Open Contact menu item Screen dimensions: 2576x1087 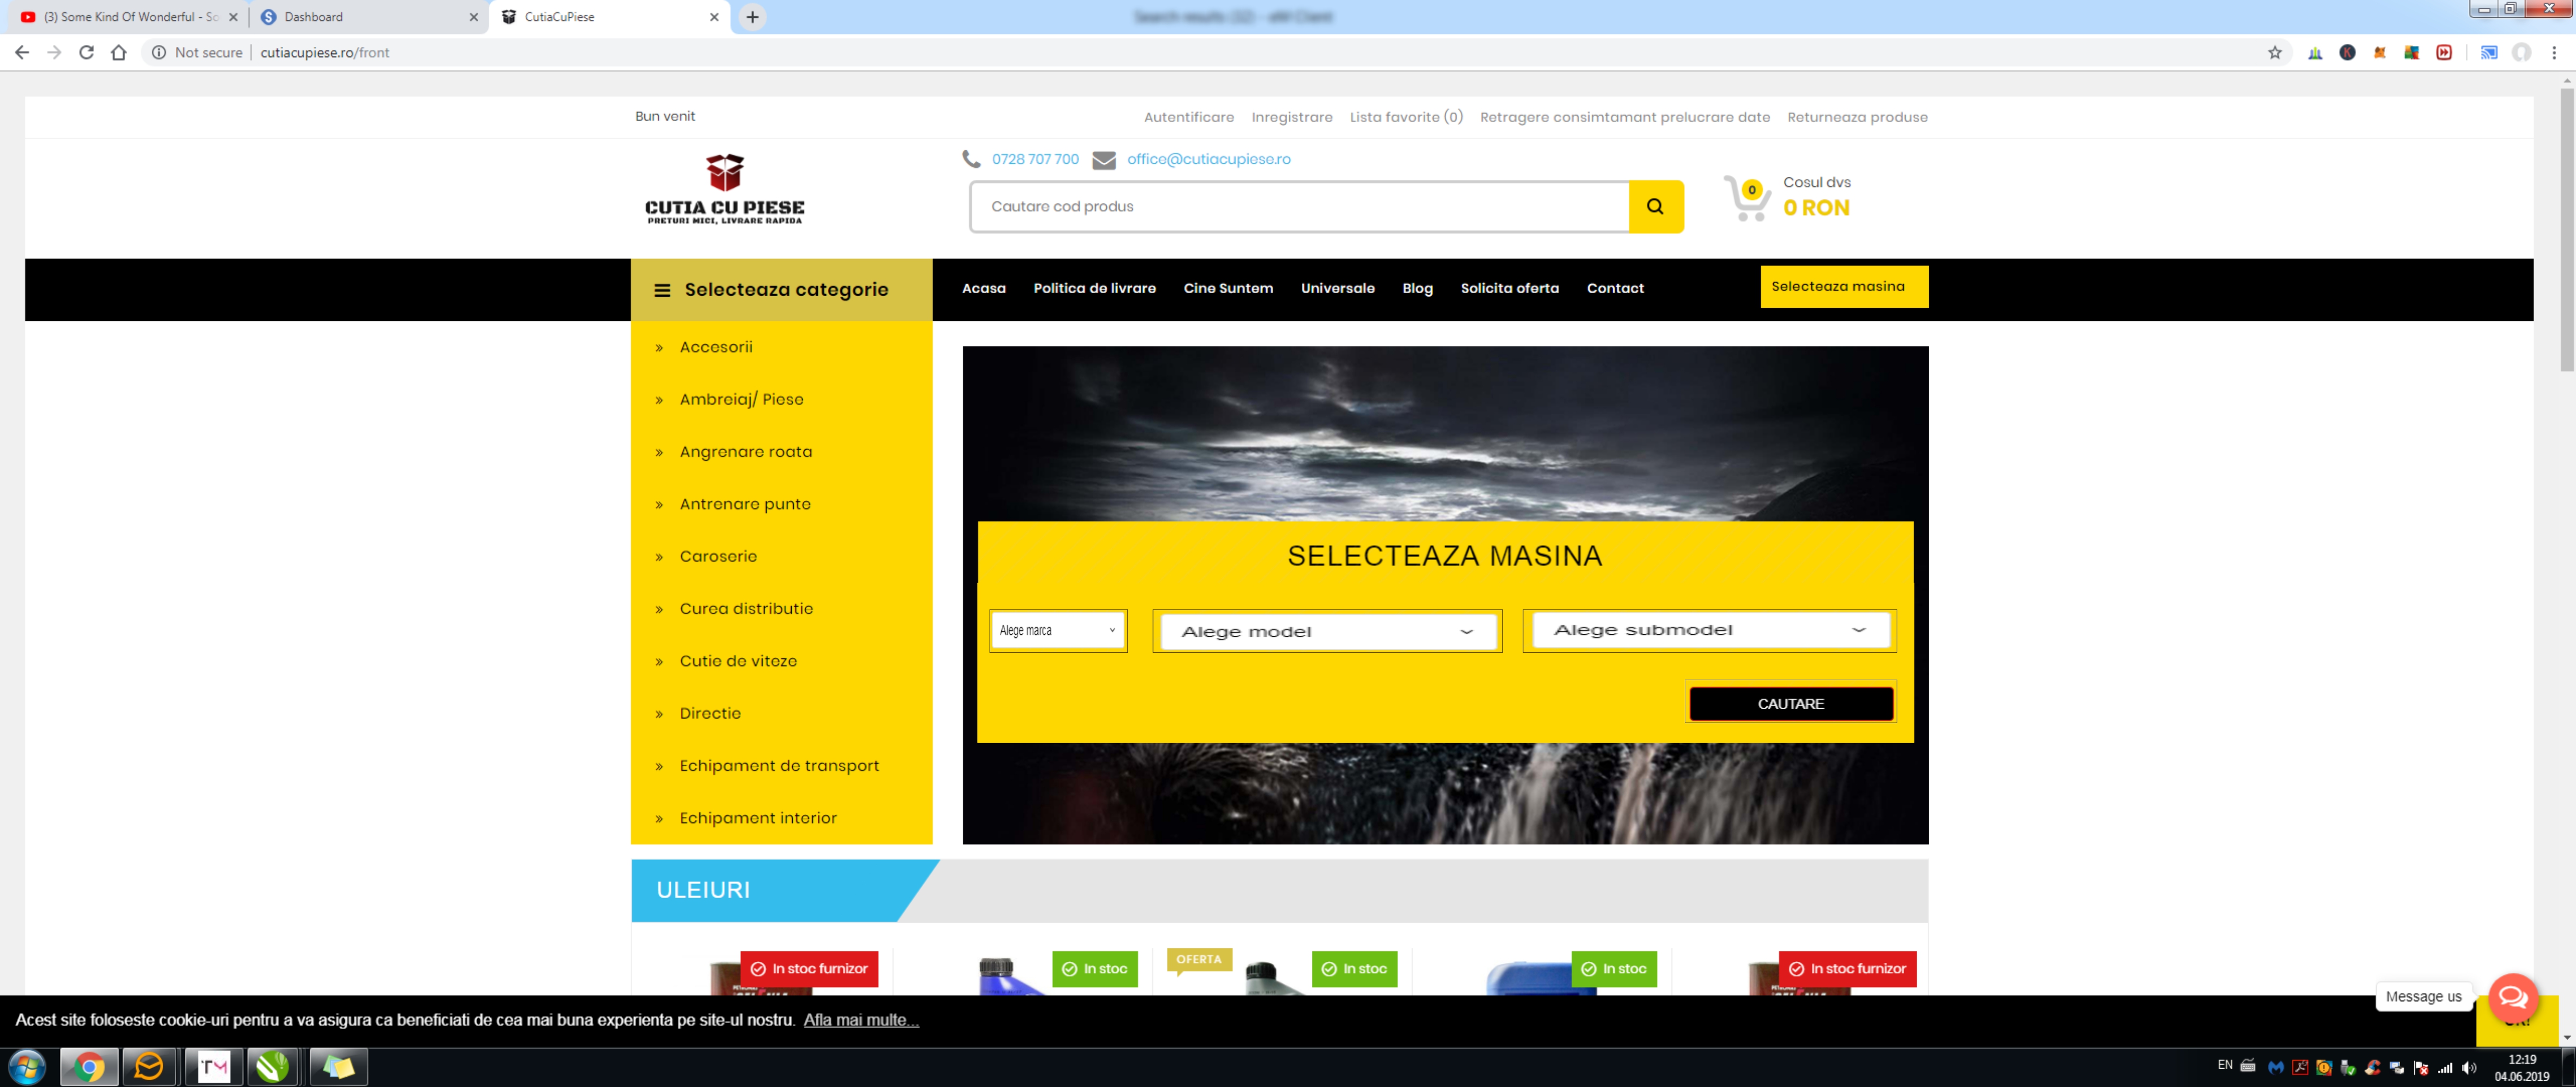pos(1615,288)
